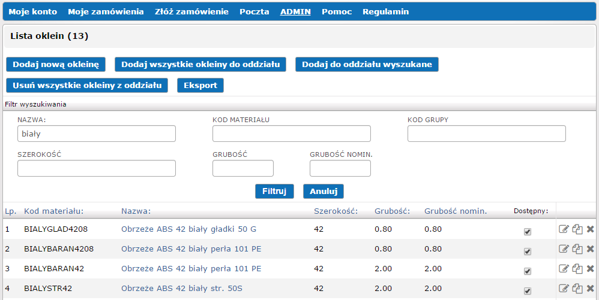This screenshot has width=599, height=300.
Task: Toggle Dostępny checkbox for BIALYBARAN4208
Action: 528,252
